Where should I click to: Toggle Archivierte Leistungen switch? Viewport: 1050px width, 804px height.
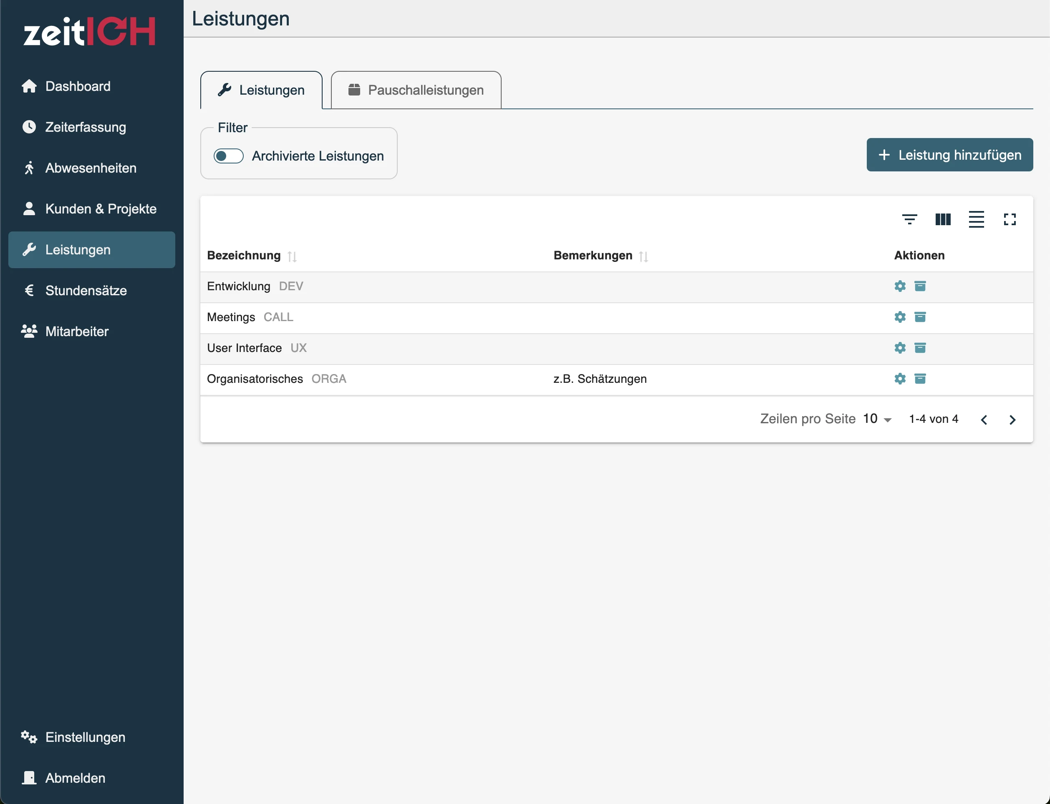coord(228,156)
